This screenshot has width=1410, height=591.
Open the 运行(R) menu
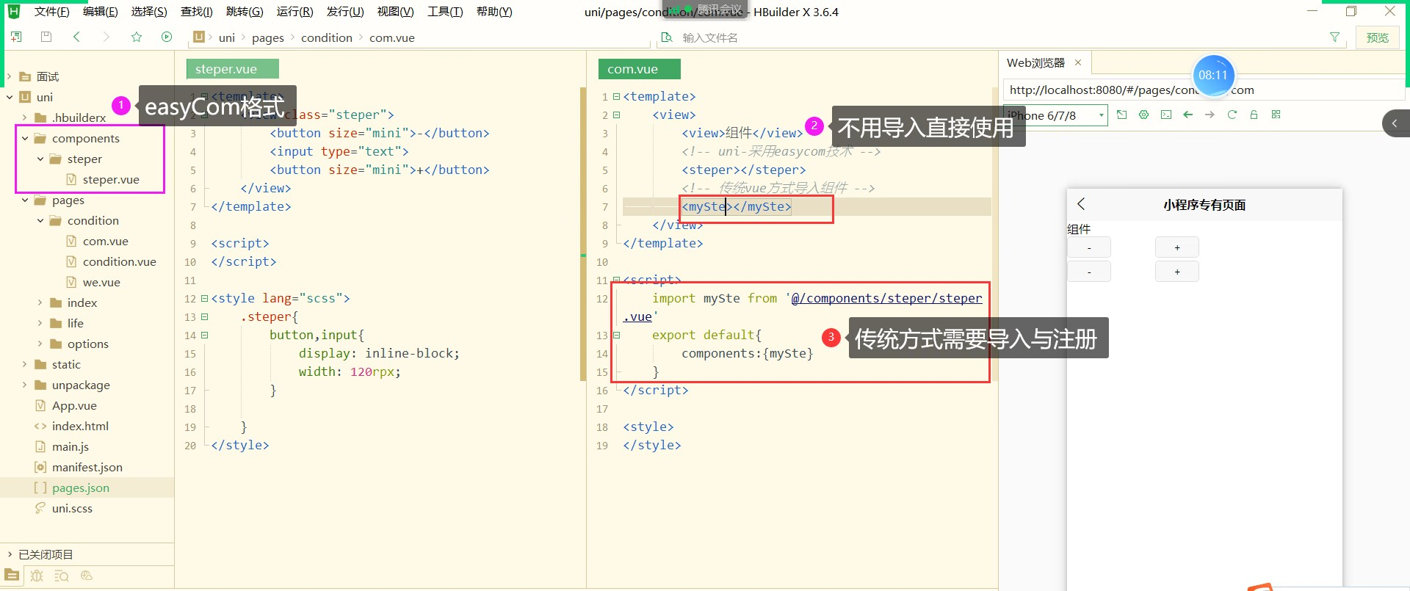tap(294, 12)
